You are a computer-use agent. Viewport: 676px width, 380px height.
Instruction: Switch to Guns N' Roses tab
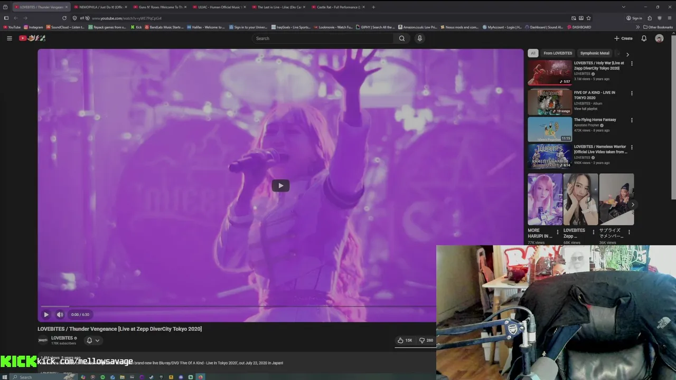tap(160, 7)
